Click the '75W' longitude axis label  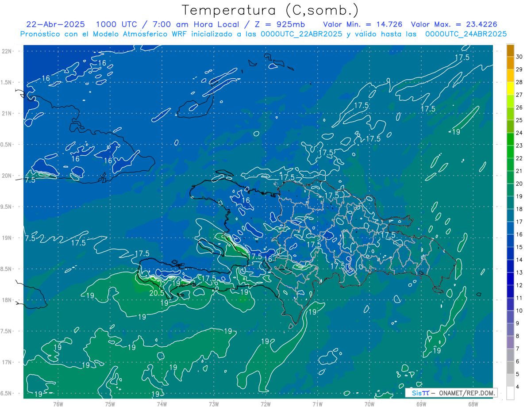tap(110, 404)
